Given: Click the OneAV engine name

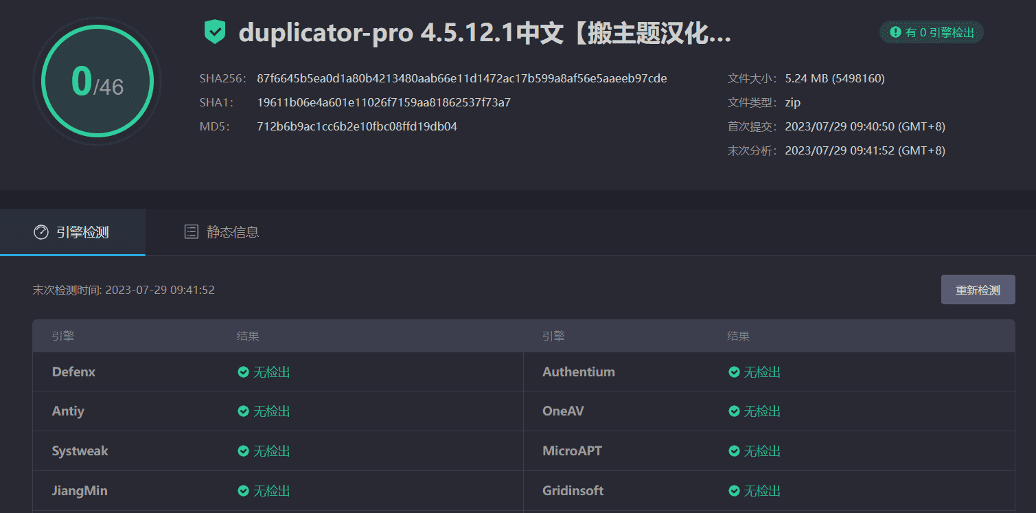Looking at the screenshot, I should (563, 411).
